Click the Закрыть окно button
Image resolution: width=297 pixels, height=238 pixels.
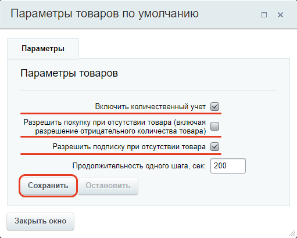[40, 221]
